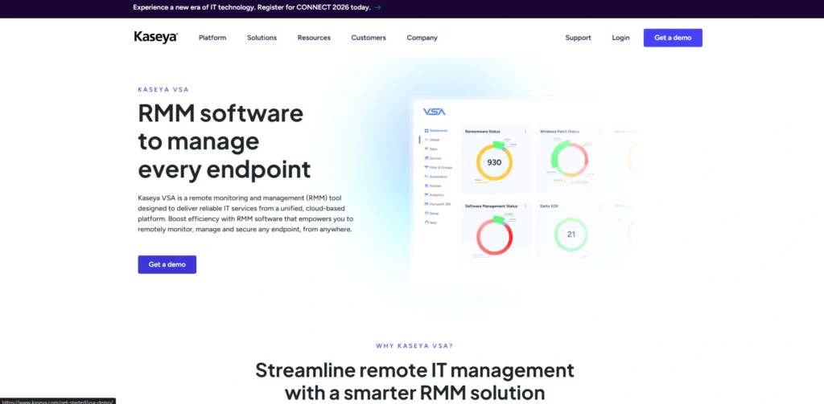This screenshot has height=404, width=824.
Task: Click the Ransomware Status donut chart showing 930
Action: (x=495, y=162)
